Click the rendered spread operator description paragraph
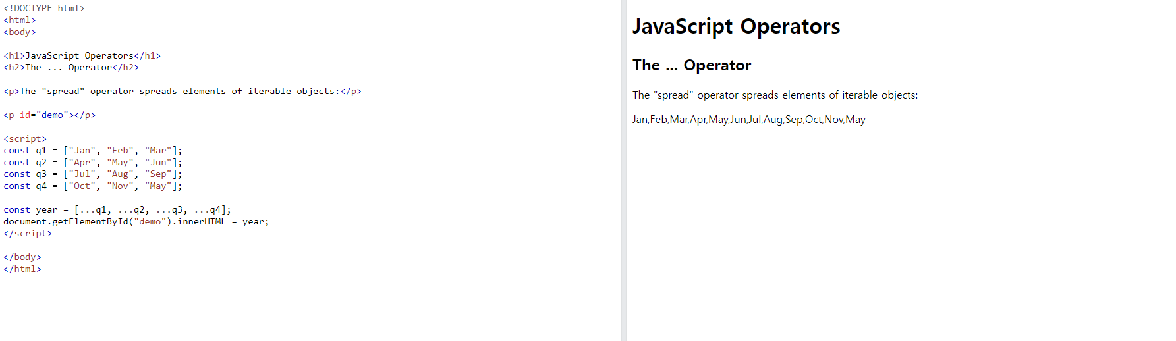 pyautogui.click(x=775, y=95)
